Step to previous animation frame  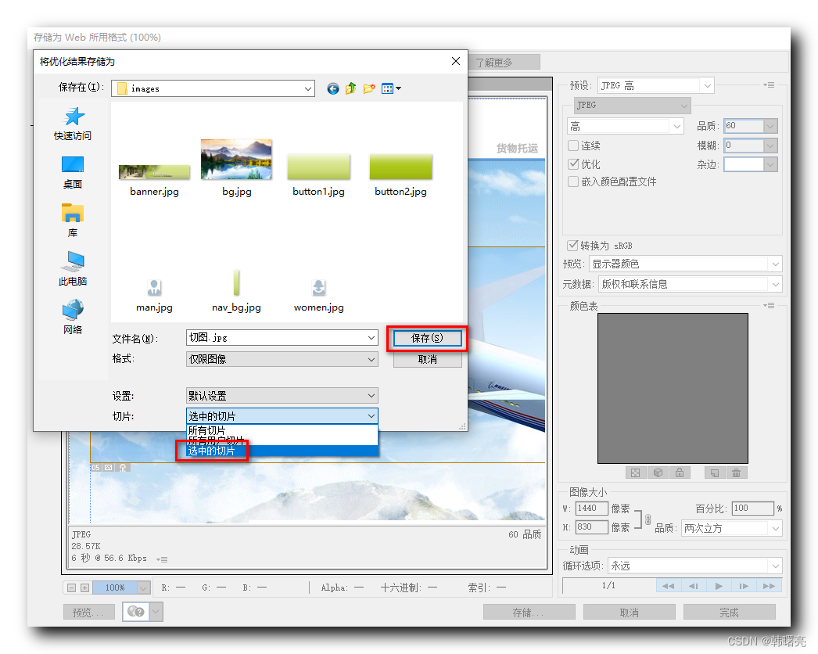click(694, 586)
